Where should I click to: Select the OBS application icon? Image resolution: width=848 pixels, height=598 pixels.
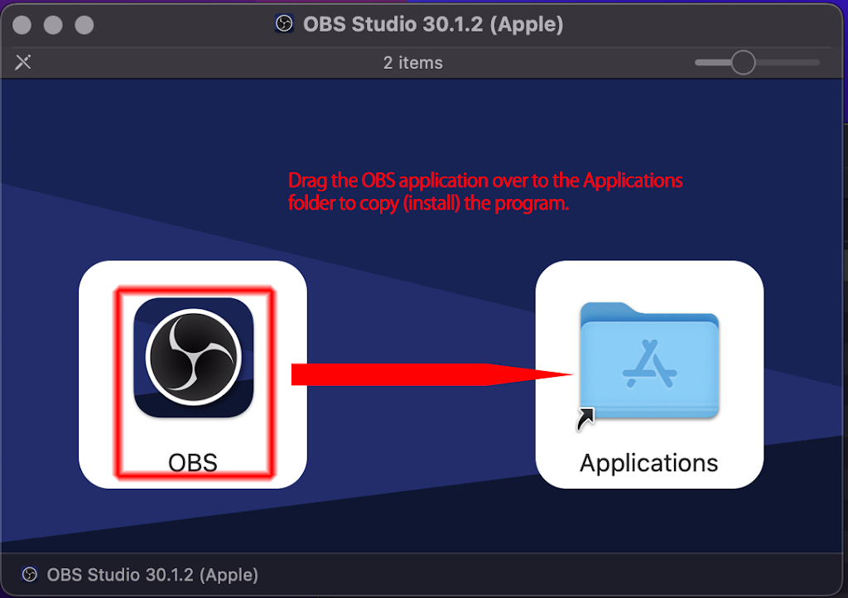(193, 357)
